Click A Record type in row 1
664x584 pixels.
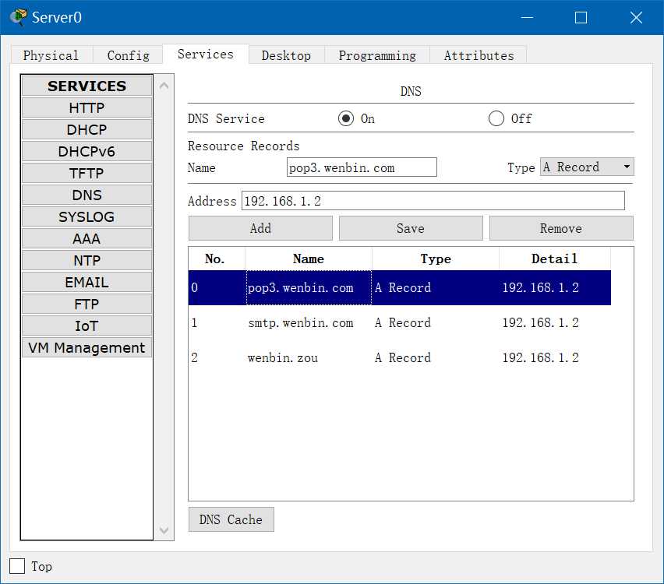(x=403, y=322)
